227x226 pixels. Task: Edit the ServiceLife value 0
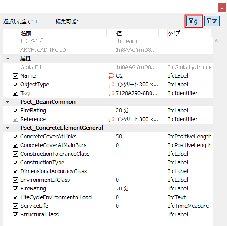(118, 206)
